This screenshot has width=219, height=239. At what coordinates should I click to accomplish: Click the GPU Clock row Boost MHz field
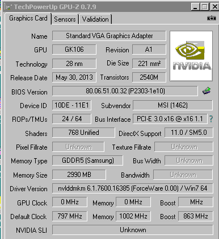pyautogui.click(x=196, y=202)
